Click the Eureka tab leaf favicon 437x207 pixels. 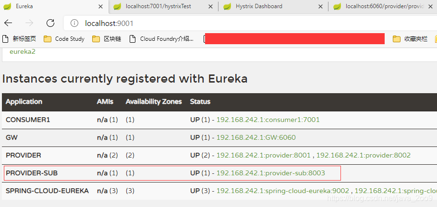point(7,6)
